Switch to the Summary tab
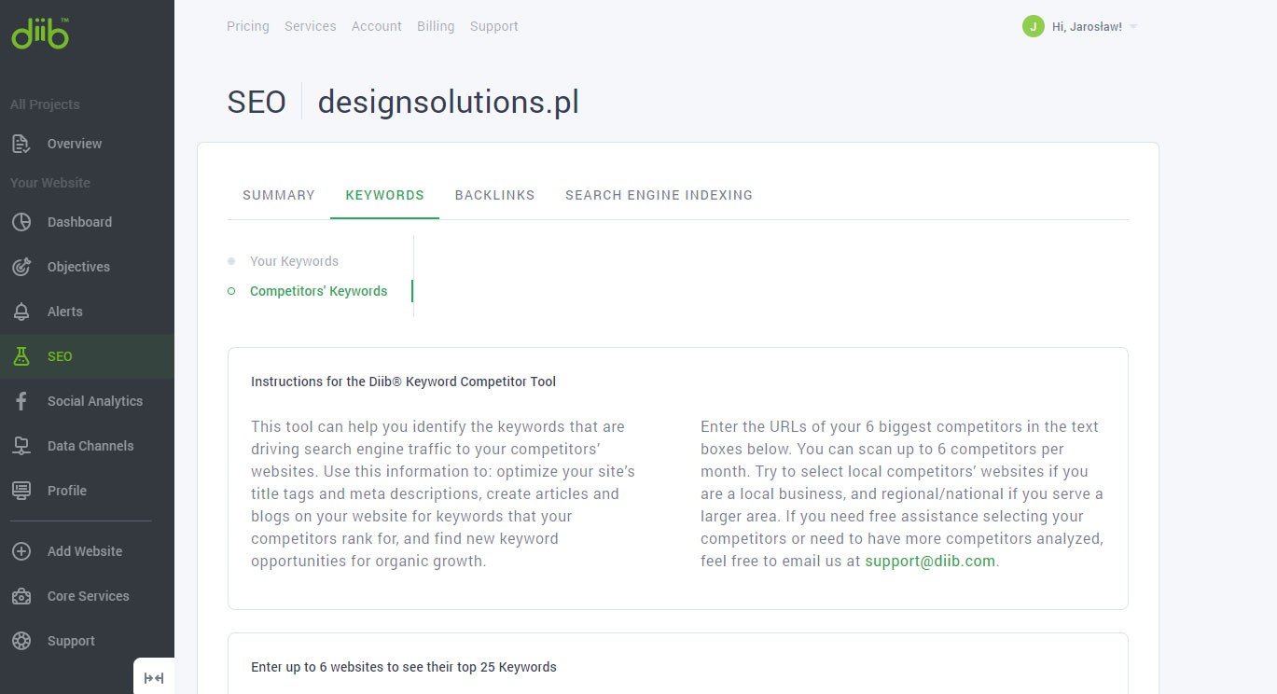This screenshot has width=1277, height=694. point(279,195)
